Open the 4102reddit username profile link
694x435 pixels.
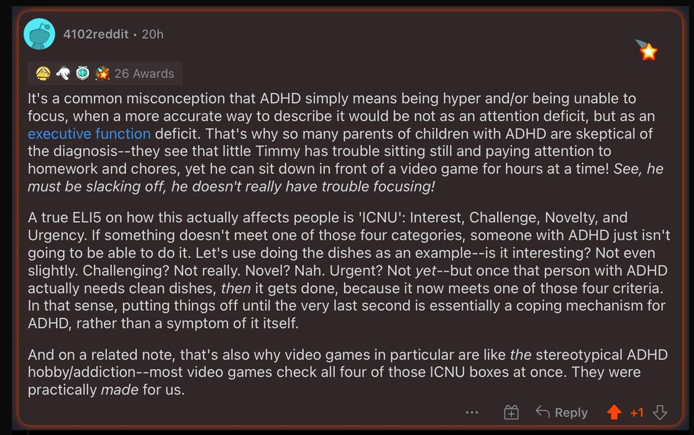point(97,34)
